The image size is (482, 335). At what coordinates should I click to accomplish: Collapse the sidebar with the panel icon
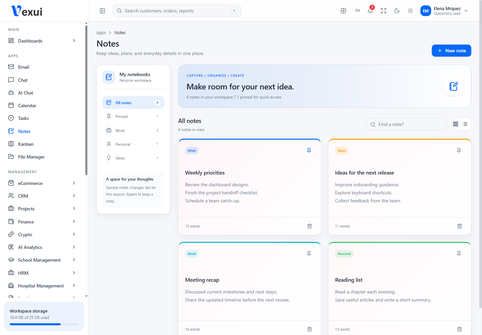[x=102, y=11]
